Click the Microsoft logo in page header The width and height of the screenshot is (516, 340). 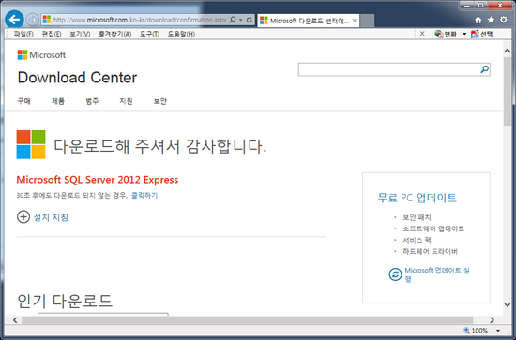tap(41, 55)
